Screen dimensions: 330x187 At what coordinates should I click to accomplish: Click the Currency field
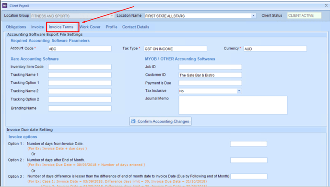click(x=275, y=49)
